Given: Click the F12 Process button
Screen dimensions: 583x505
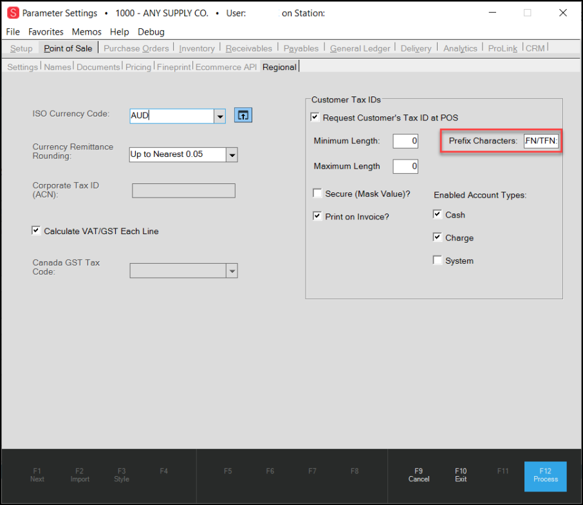Looking at the screenshot, I should point(546,477).
